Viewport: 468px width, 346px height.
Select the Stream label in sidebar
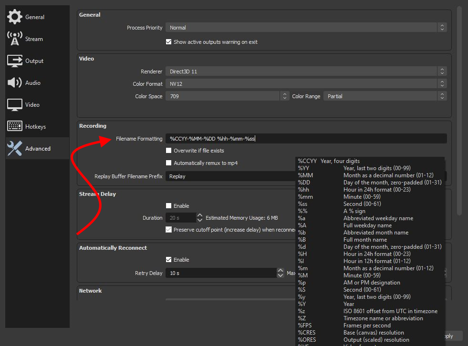(34, 39)
